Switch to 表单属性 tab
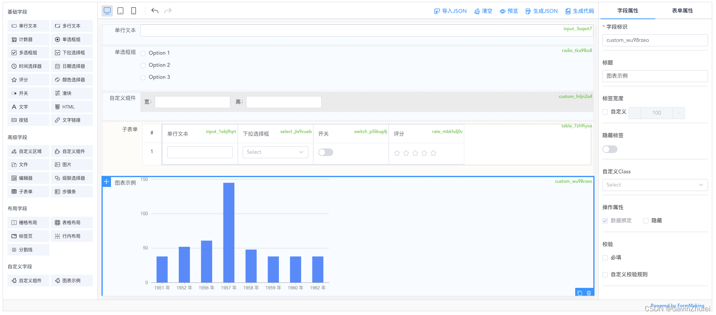Viewport: 716px width, 315px height. [682, 11]
